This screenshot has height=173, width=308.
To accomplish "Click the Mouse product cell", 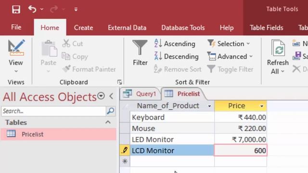I will coord(172,128).
